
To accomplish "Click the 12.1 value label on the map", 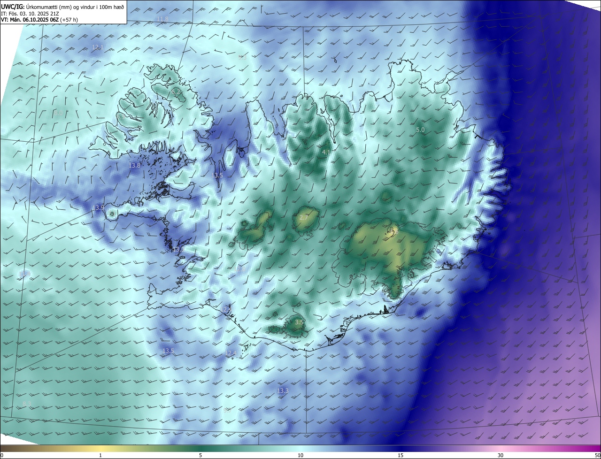I will pos(97,47).
